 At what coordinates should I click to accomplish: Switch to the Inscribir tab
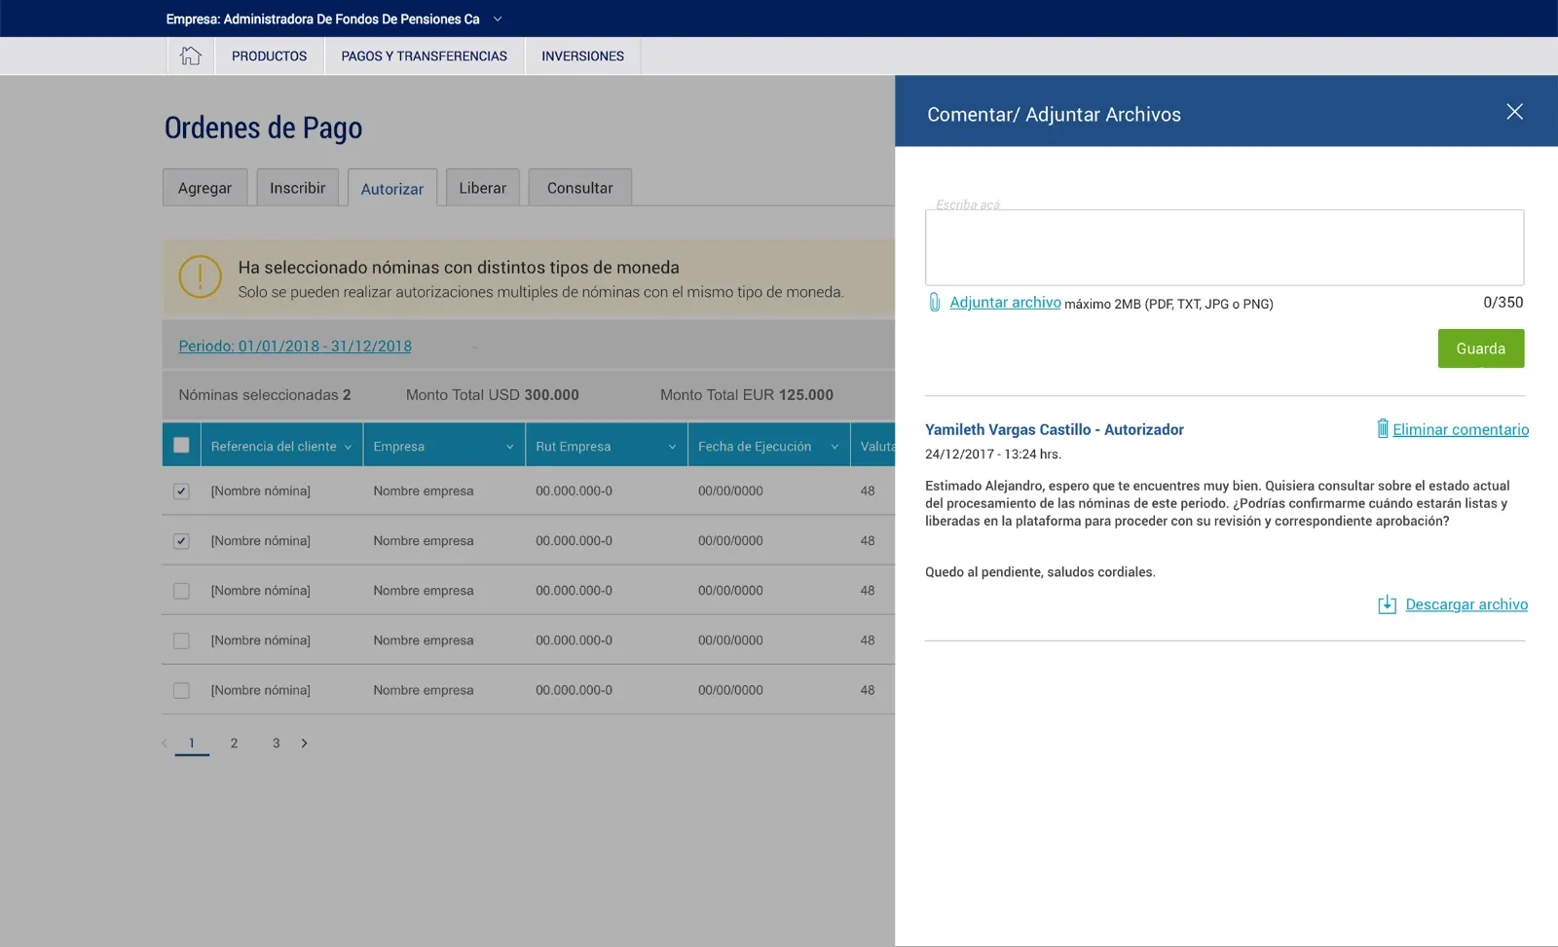click(x=298, y=188)
